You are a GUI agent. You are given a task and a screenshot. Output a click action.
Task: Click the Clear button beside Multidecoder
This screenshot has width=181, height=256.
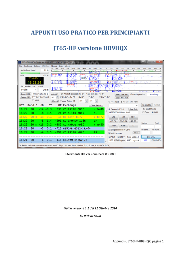(136, 133)
